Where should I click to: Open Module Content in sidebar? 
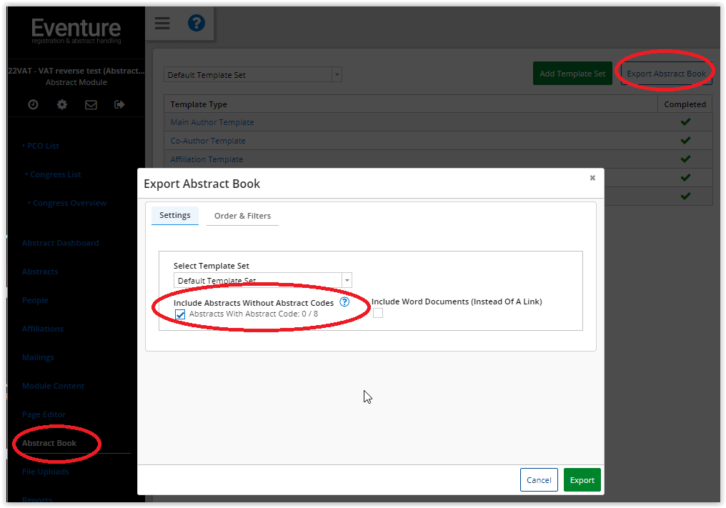pyautogui.click(x=53, y=387)
